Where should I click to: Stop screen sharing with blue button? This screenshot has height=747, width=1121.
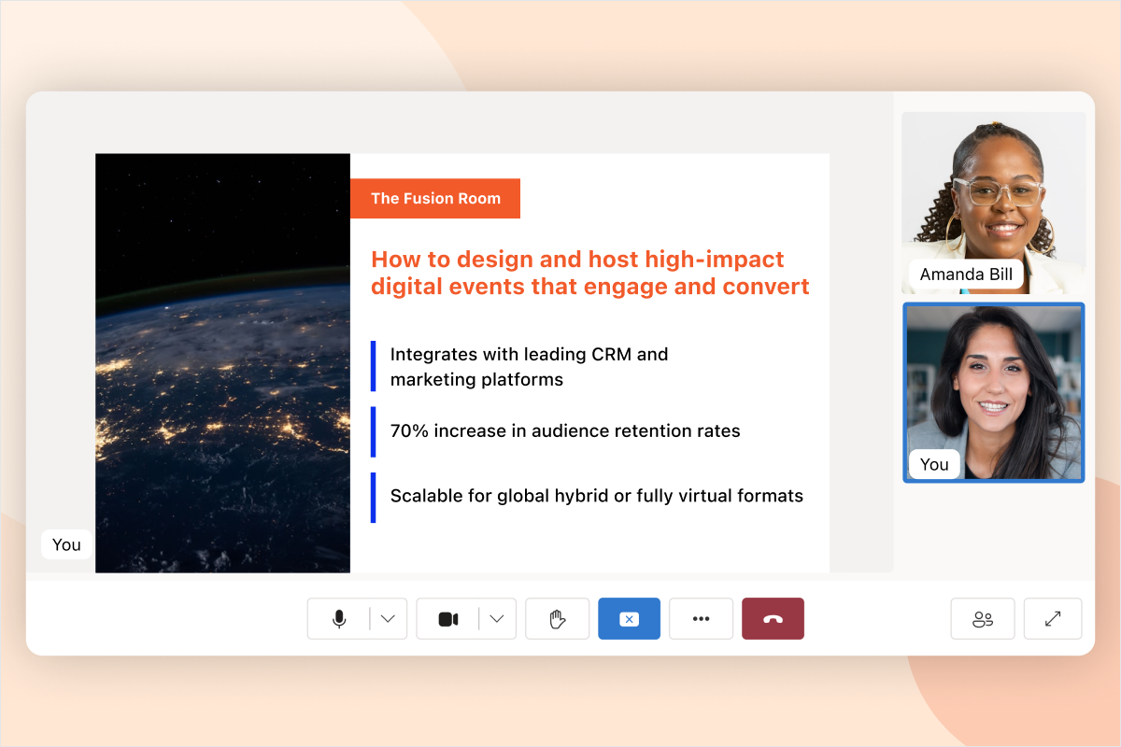(x=630, y=619)
